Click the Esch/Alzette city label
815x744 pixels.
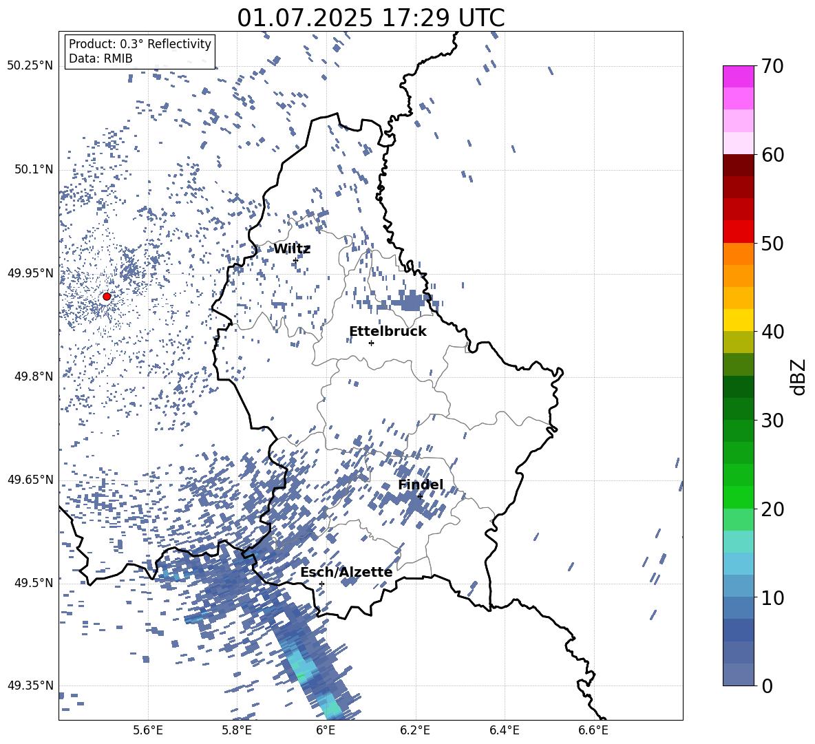(x=346, y=572)
